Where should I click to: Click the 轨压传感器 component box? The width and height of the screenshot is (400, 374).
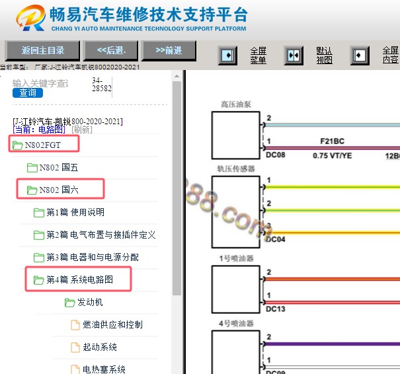(x=236, y=211)
